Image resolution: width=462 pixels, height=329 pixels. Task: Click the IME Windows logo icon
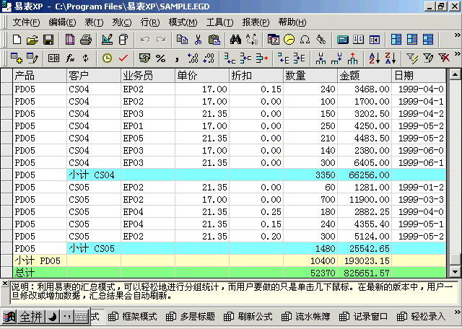point(9,317)
